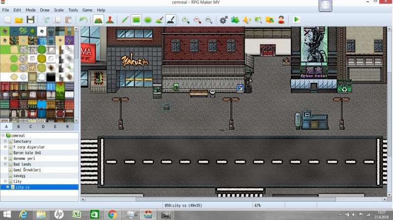Open Chrome from the taskbar
The width and height of the screenshot is (393, 220).
[x=112, y=214]
